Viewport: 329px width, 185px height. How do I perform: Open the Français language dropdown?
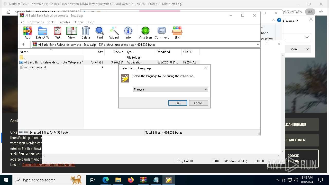170,89
